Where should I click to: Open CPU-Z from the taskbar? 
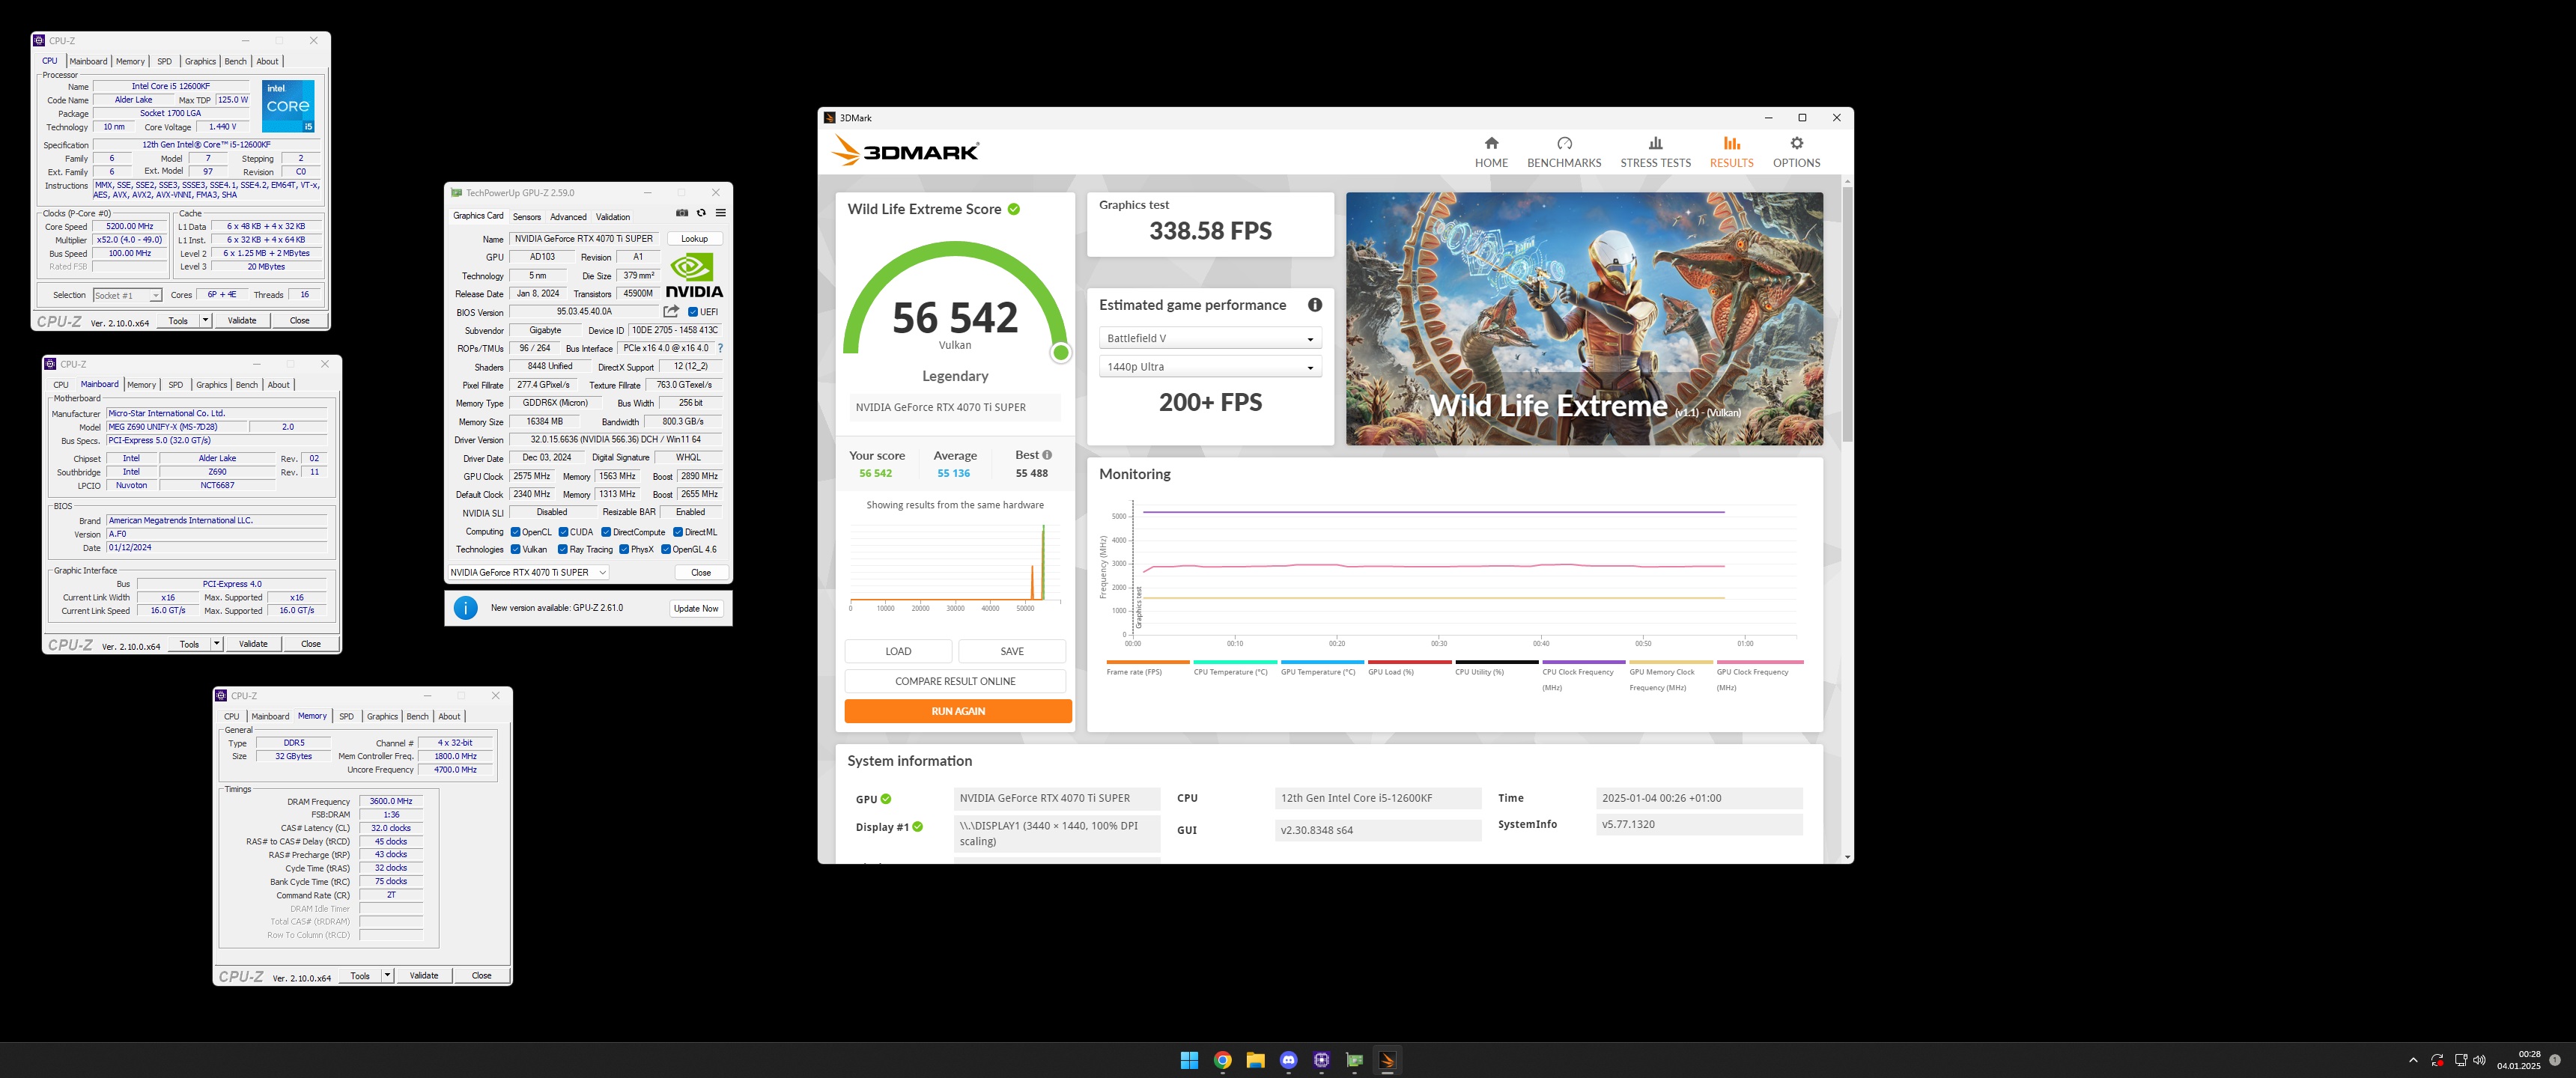[1321, 1060]
